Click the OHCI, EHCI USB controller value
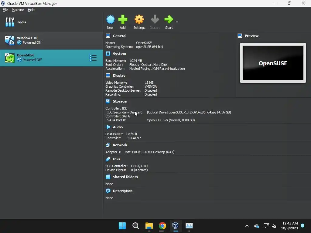 pos(140,166)
